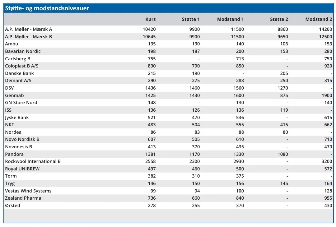Click the Bavarian Nordic company name
Screen dimensions: 336x227
(x=23, y=51)
